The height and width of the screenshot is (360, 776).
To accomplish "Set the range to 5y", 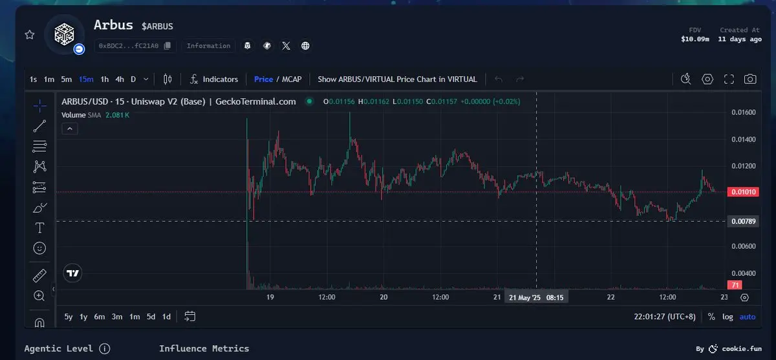I will pyautogui.click(x=69, y=317).
